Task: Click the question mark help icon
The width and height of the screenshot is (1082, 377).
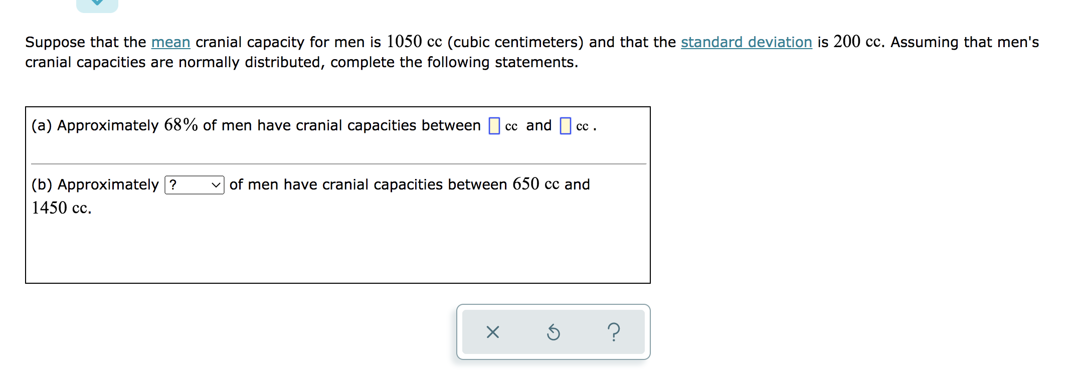Action: tap(614, 332)
